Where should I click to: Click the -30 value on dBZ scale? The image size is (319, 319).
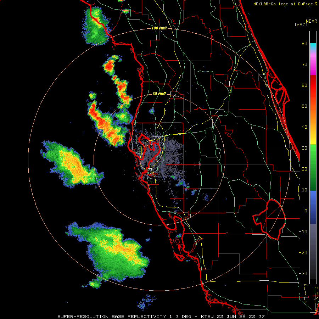[x=303, y=273]
